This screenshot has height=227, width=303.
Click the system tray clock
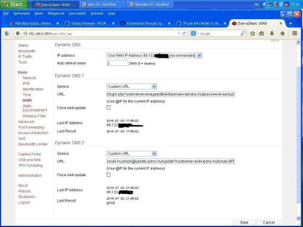(x=295, y=4)
